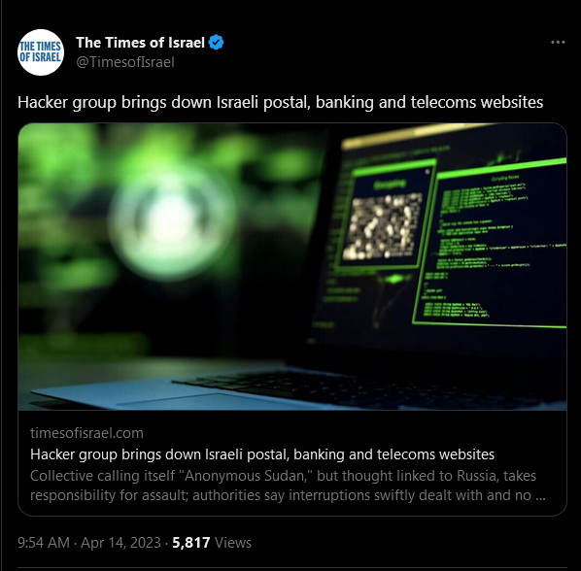Click the pixelated image panel on laptop screen
This screenshot has width=581, height=571.
coord(384,225)
